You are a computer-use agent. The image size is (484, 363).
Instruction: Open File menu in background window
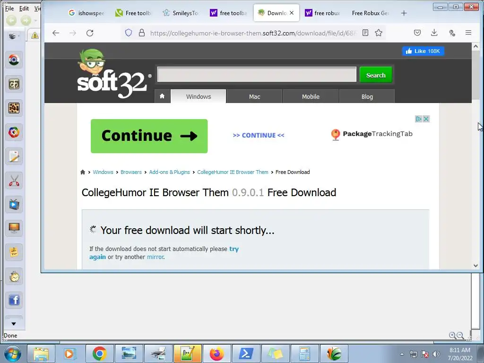click(9, 9)
